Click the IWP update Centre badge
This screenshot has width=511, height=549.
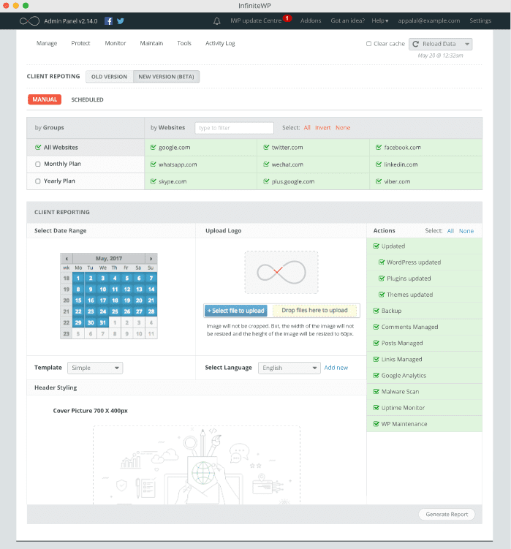(x=287, y=18)
